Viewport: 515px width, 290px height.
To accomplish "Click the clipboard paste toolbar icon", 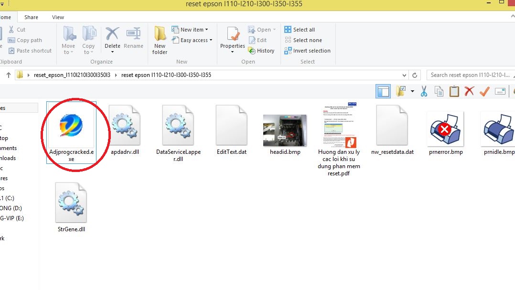I will pyautogui.click(x=454, y=91).
